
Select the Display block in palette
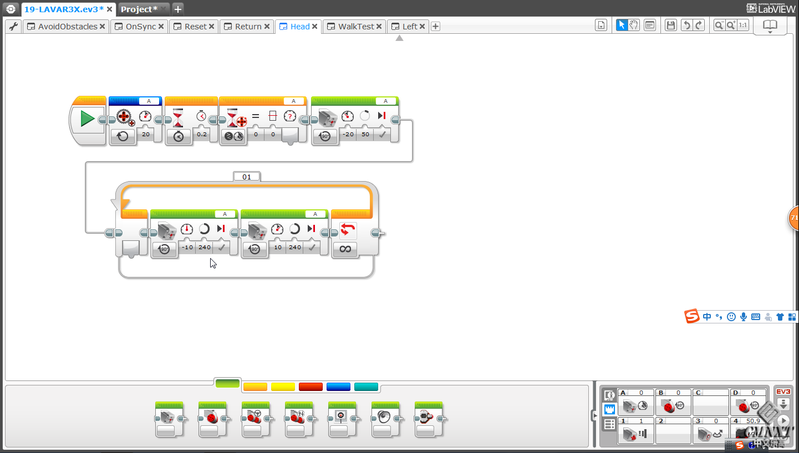point(342,419)
